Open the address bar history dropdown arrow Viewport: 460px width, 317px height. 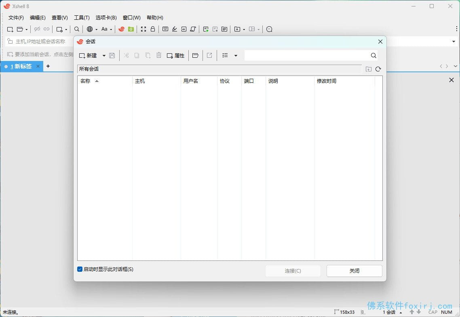pyautogui.click(x=454, y=41)
